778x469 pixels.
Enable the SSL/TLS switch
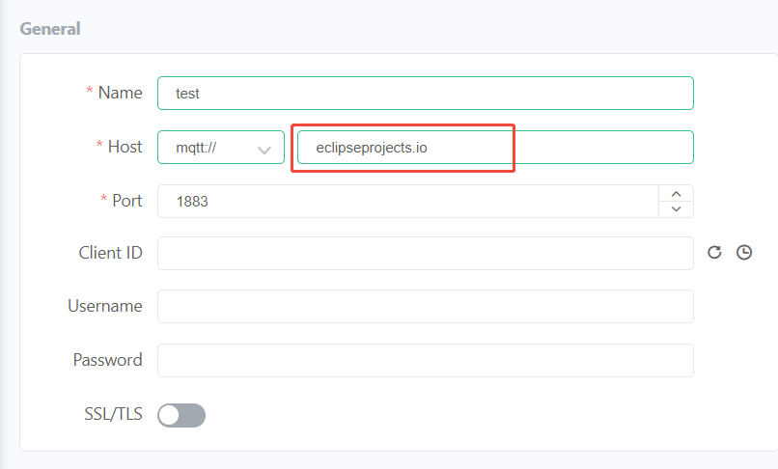coord(181,415)
